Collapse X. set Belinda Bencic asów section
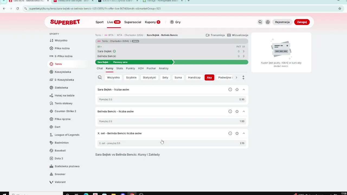 click(244, 134)
